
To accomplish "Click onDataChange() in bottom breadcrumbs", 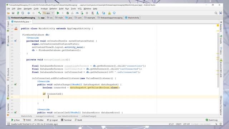I will 89,116.
